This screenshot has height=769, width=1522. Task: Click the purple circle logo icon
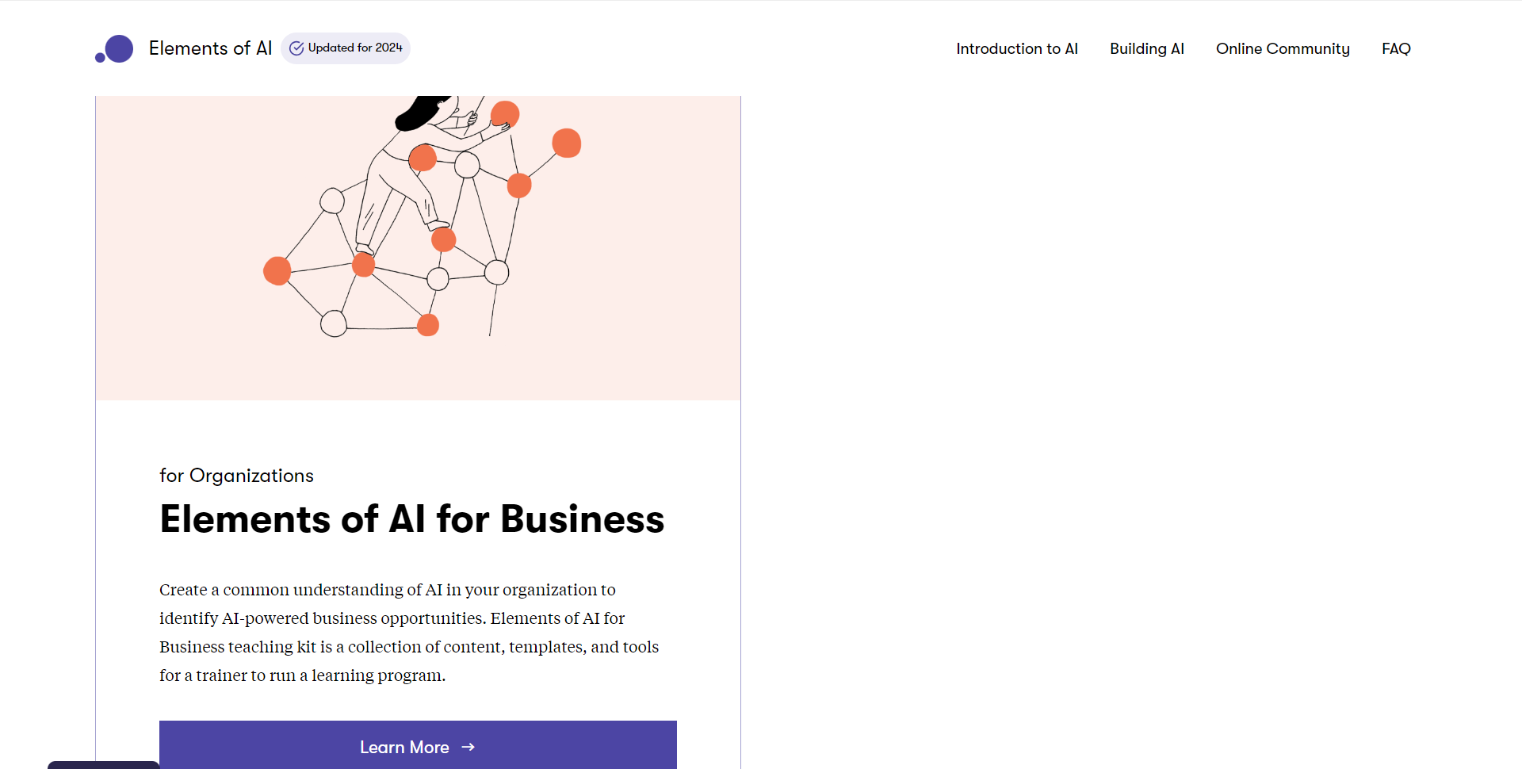[x=119, y=48]
